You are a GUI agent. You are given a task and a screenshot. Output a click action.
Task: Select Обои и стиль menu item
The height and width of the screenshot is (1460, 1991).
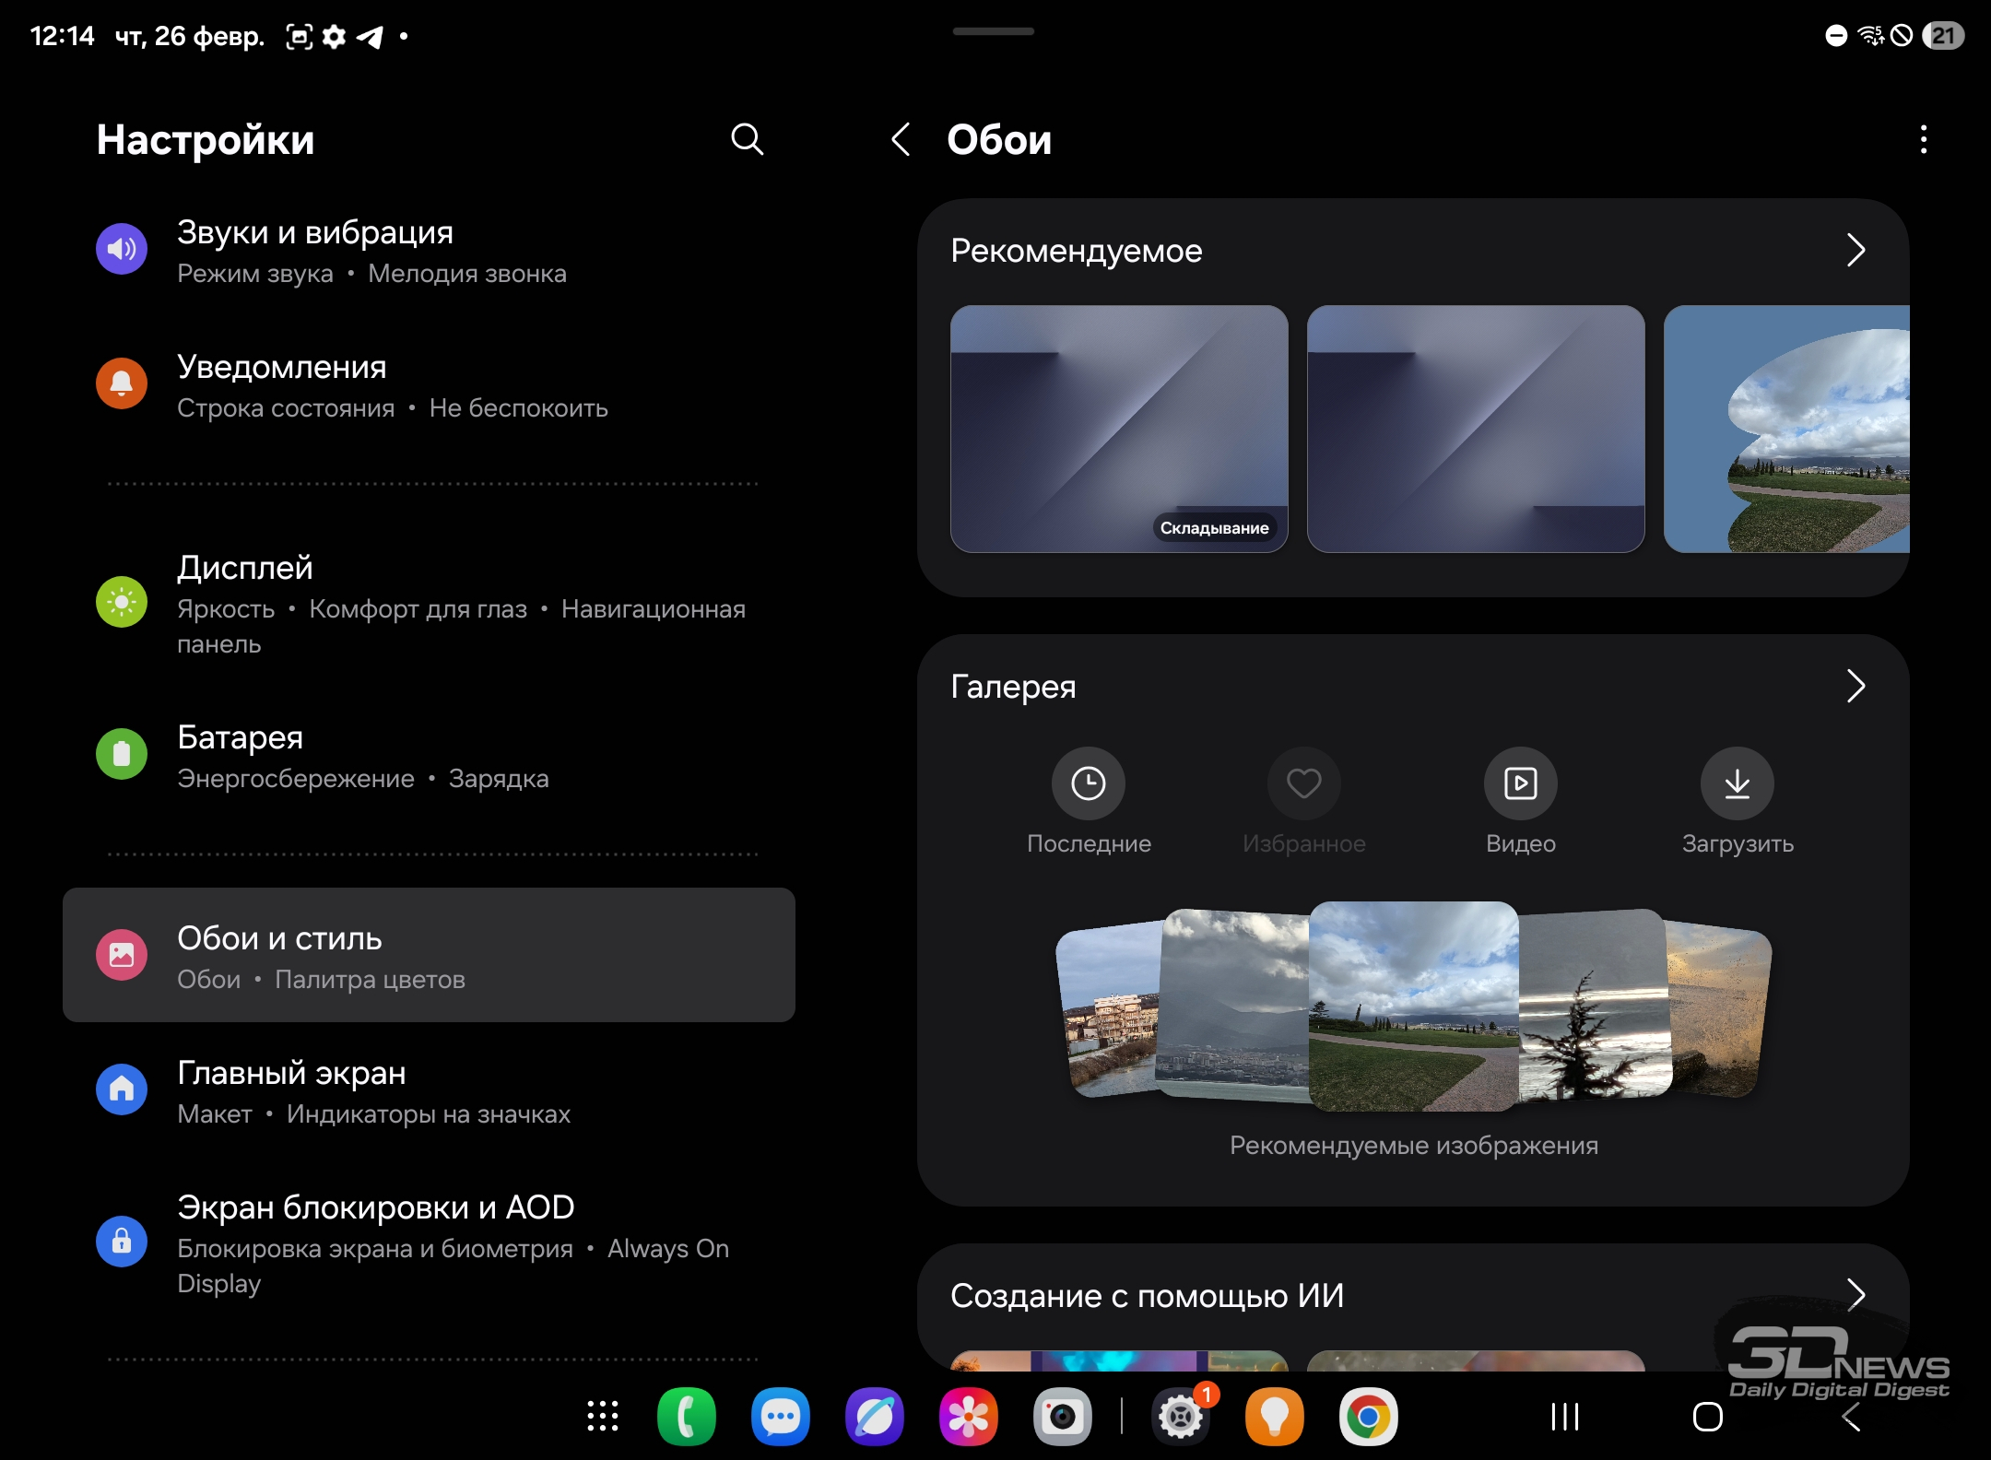(x=429, y=955)
